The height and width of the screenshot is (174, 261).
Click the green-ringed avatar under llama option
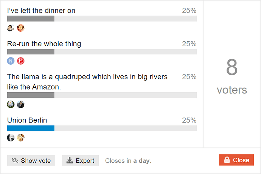[11, 104]
